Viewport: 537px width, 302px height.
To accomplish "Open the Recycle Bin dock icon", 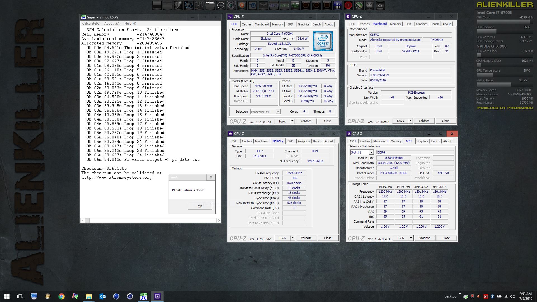I will pyautogui.click(x=380, y=5).
